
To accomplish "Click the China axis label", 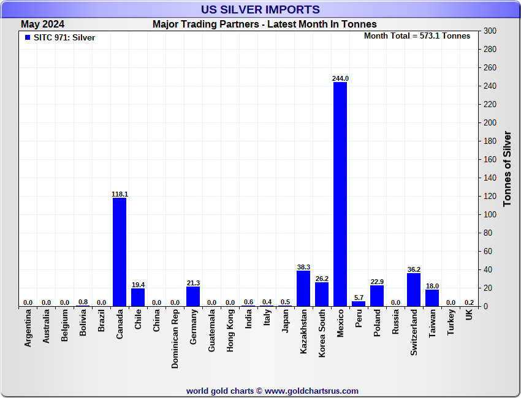I will click(x=156, y=321).
